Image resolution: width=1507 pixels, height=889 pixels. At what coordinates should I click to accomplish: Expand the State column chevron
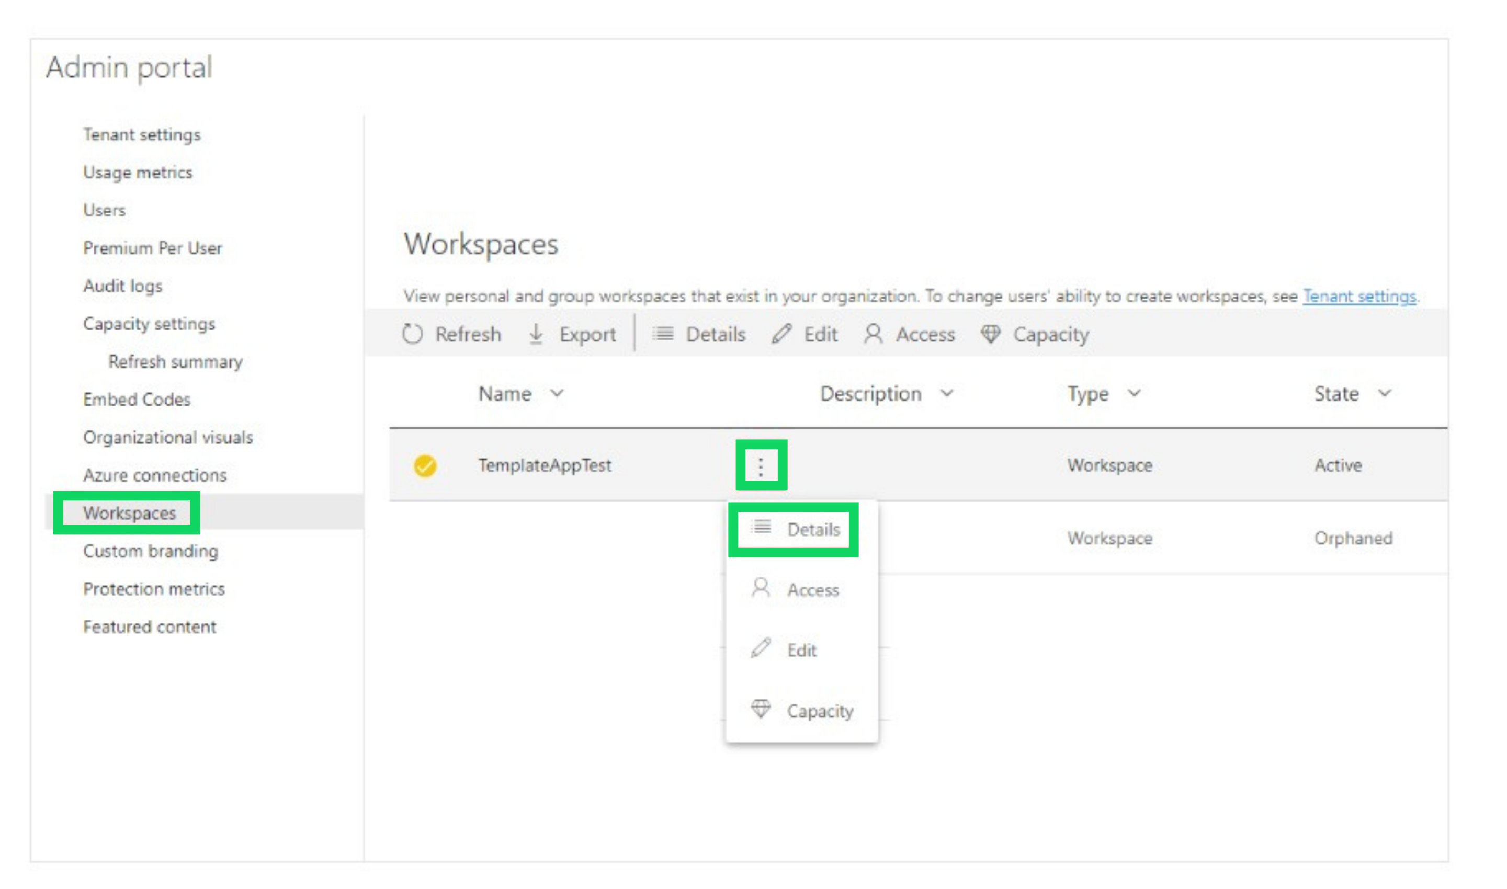tap(1384, 394)
